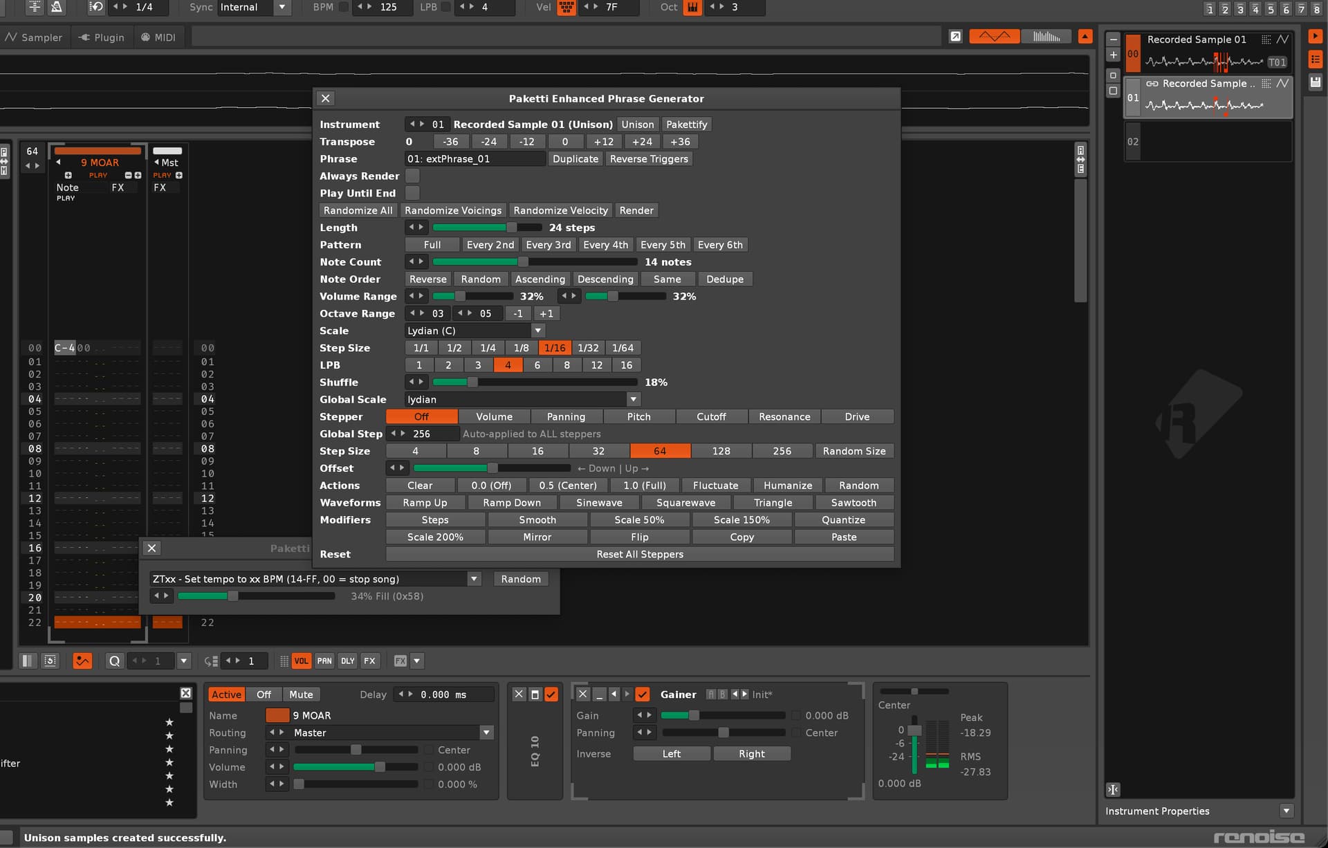
Task: Select the orange waveform view button
Action: pyautogui.click(x=994, y=37)
